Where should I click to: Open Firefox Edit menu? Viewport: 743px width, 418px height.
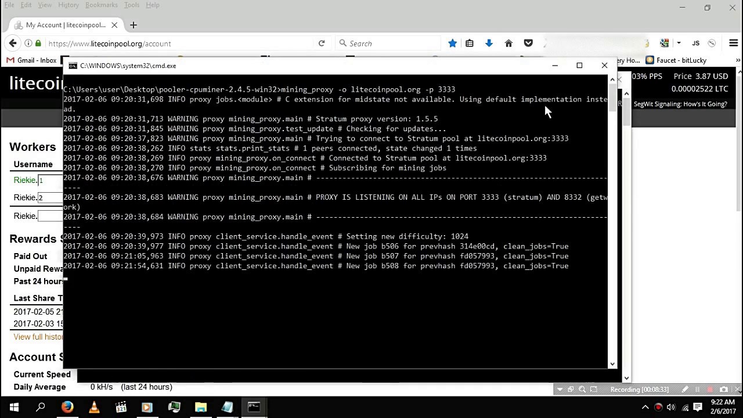pos(26,5)
